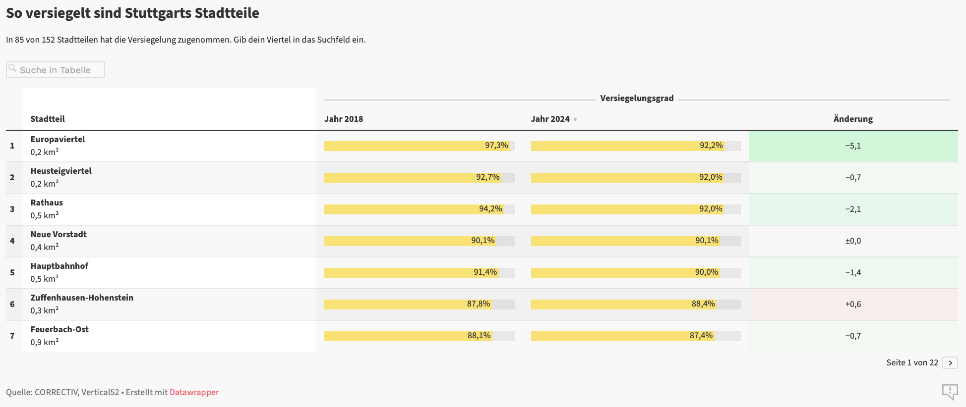966x407 pixels.
Task: Open the Datawrapper link
Action: click(x=194, y=392)
